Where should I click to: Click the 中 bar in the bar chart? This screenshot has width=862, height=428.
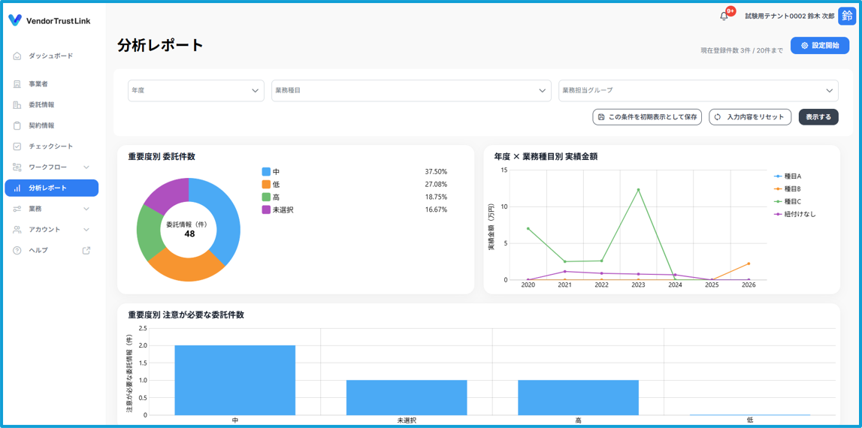tap(234, 380)
